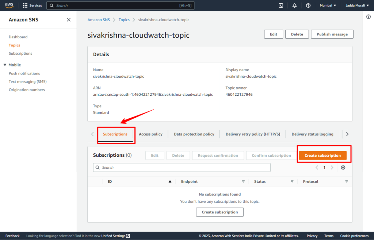Viewport: 374px width, 240px height.
Task: Click the Feedback link in footer
Action: coord(12,236)
